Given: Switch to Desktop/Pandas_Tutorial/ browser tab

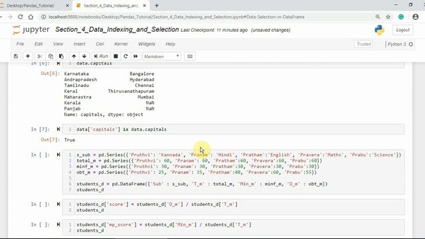Looking at the screenshot, I should (31, 5).
